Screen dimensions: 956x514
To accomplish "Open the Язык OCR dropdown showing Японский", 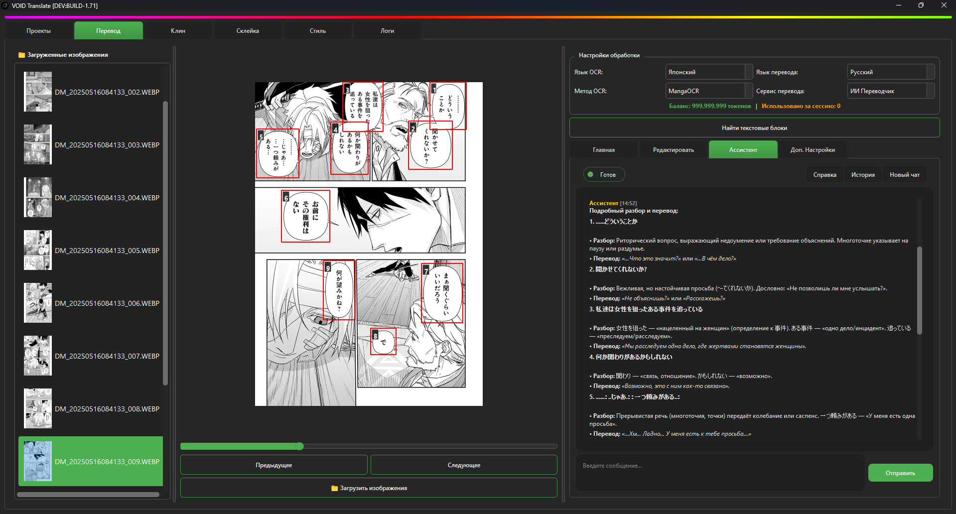I will [708, 72].
